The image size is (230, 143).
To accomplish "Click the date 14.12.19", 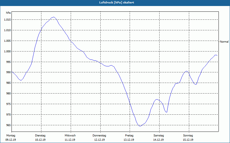I will pyautogui.click(x=158, y=140).
